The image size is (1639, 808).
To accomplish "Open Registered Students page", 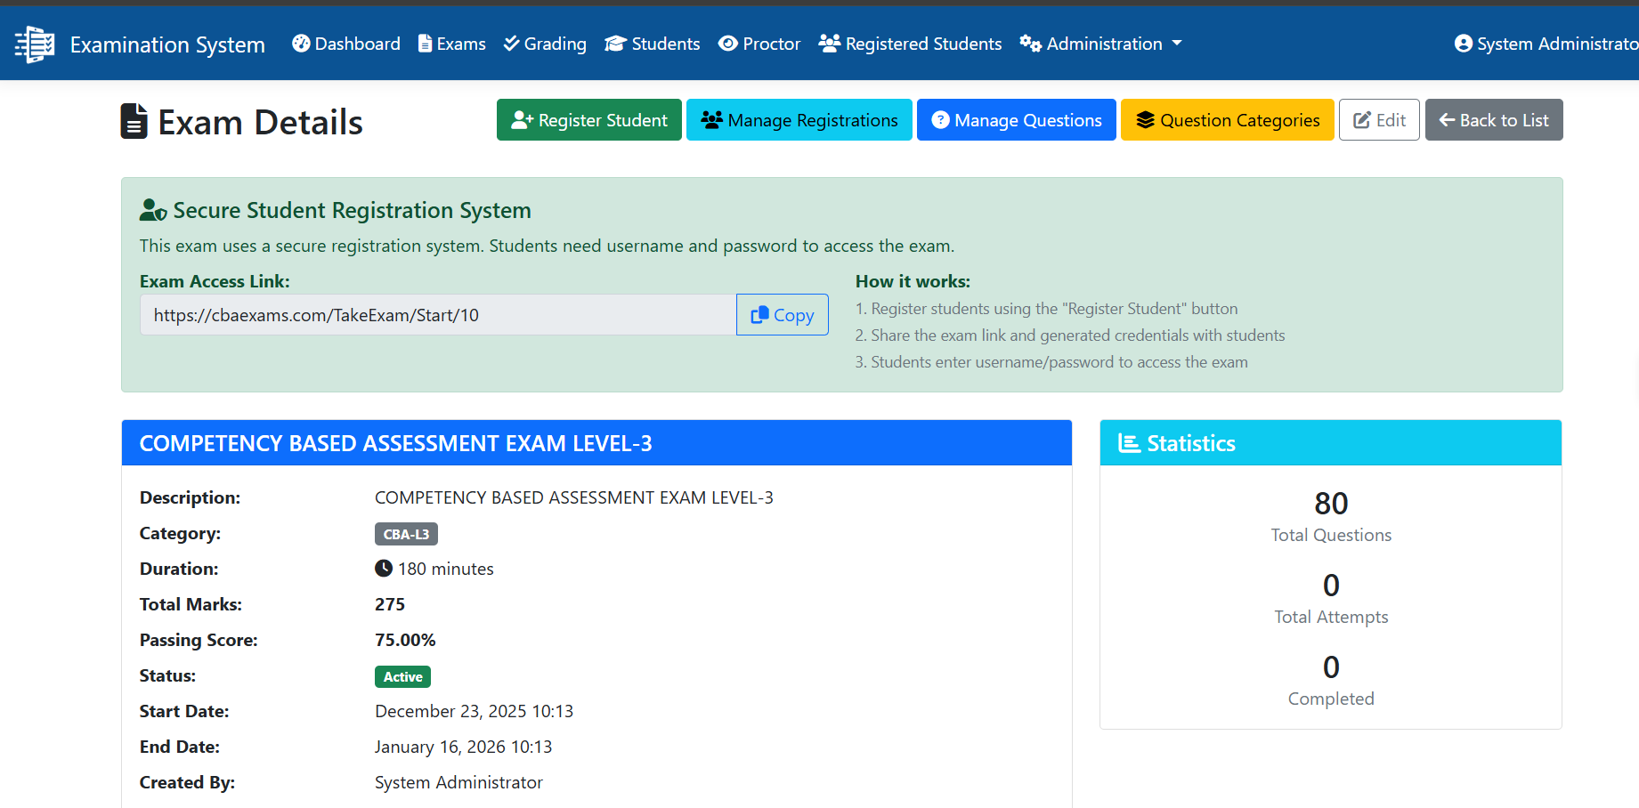I will 910,44.
